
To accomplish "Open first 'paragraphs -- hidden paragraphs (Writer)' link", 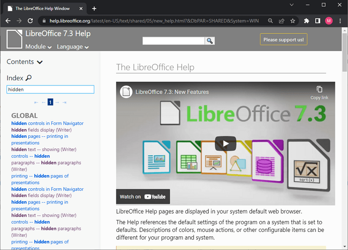I will pyautogui.click(x=46, y=166).
